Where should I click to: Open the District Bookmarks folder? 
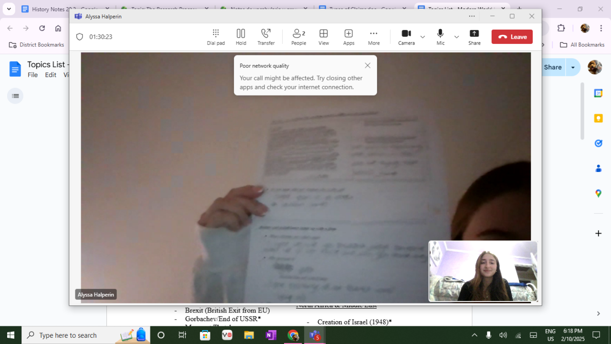(37, 45)
